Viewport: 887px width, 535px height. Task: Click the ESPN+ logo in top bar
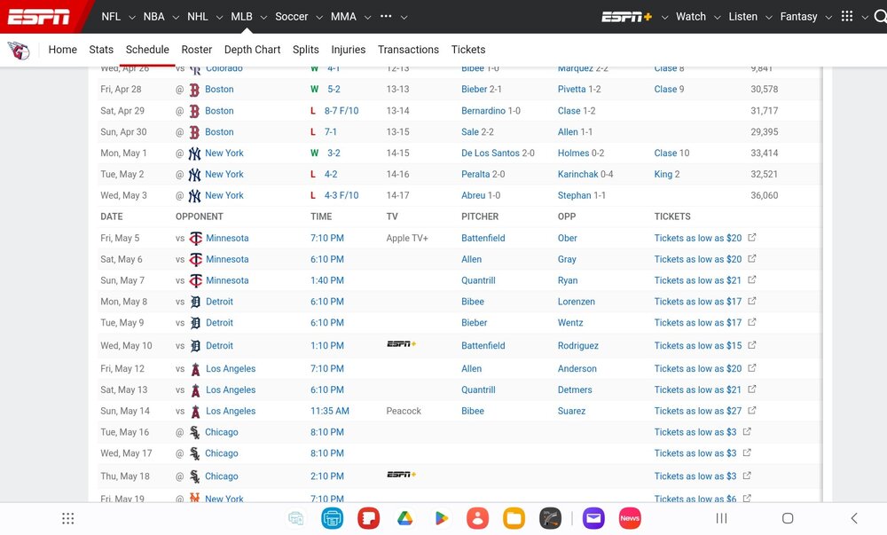(x=626, y=17)
